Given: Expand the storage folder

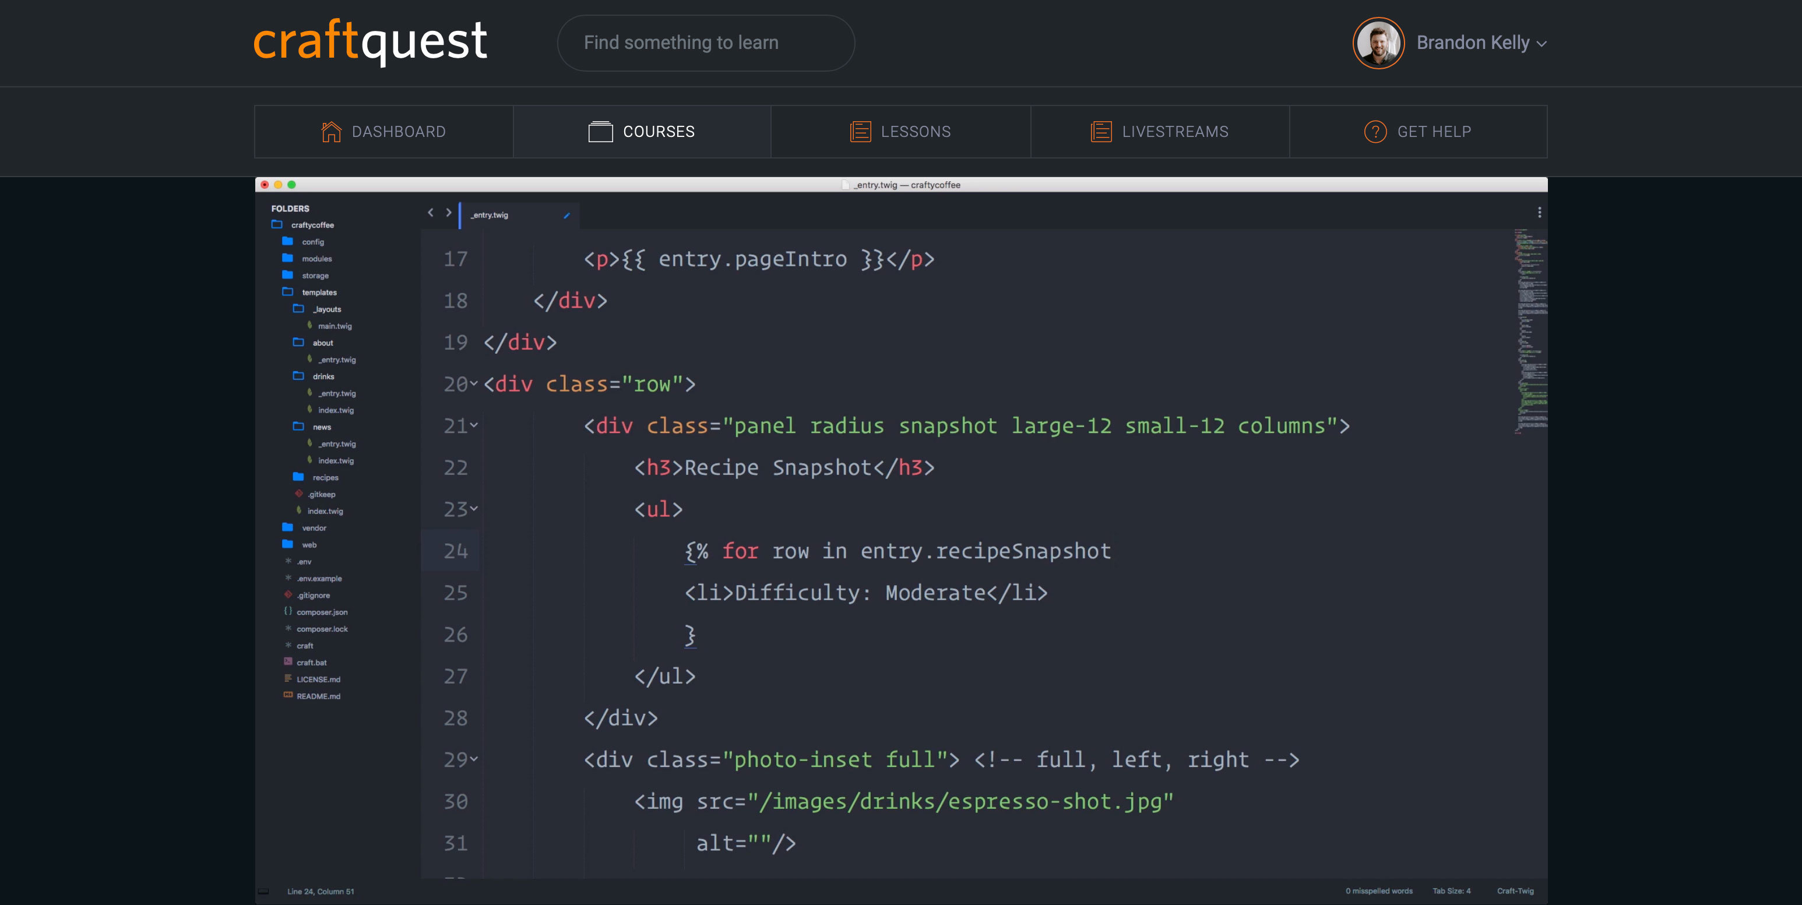Looking at the screenshot, I should pyautogui.click(x=305, y=275).
